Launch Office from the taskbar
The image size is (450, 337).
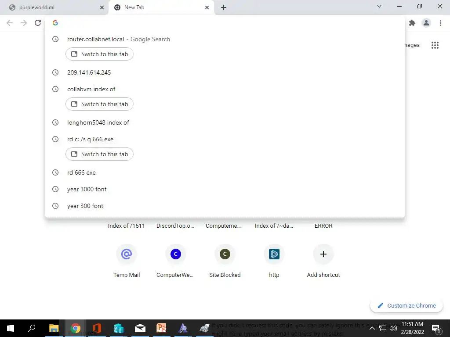click(x=97, y=328)
